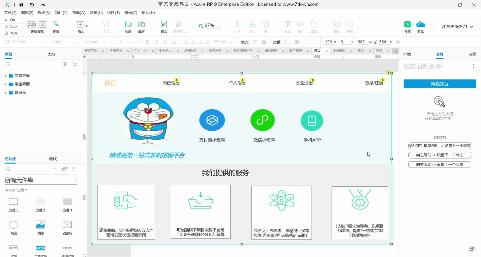The width and height of the screenshot is (481, 257).
Task: Click the 新建交互 button
Action: [x=440, y=84]
